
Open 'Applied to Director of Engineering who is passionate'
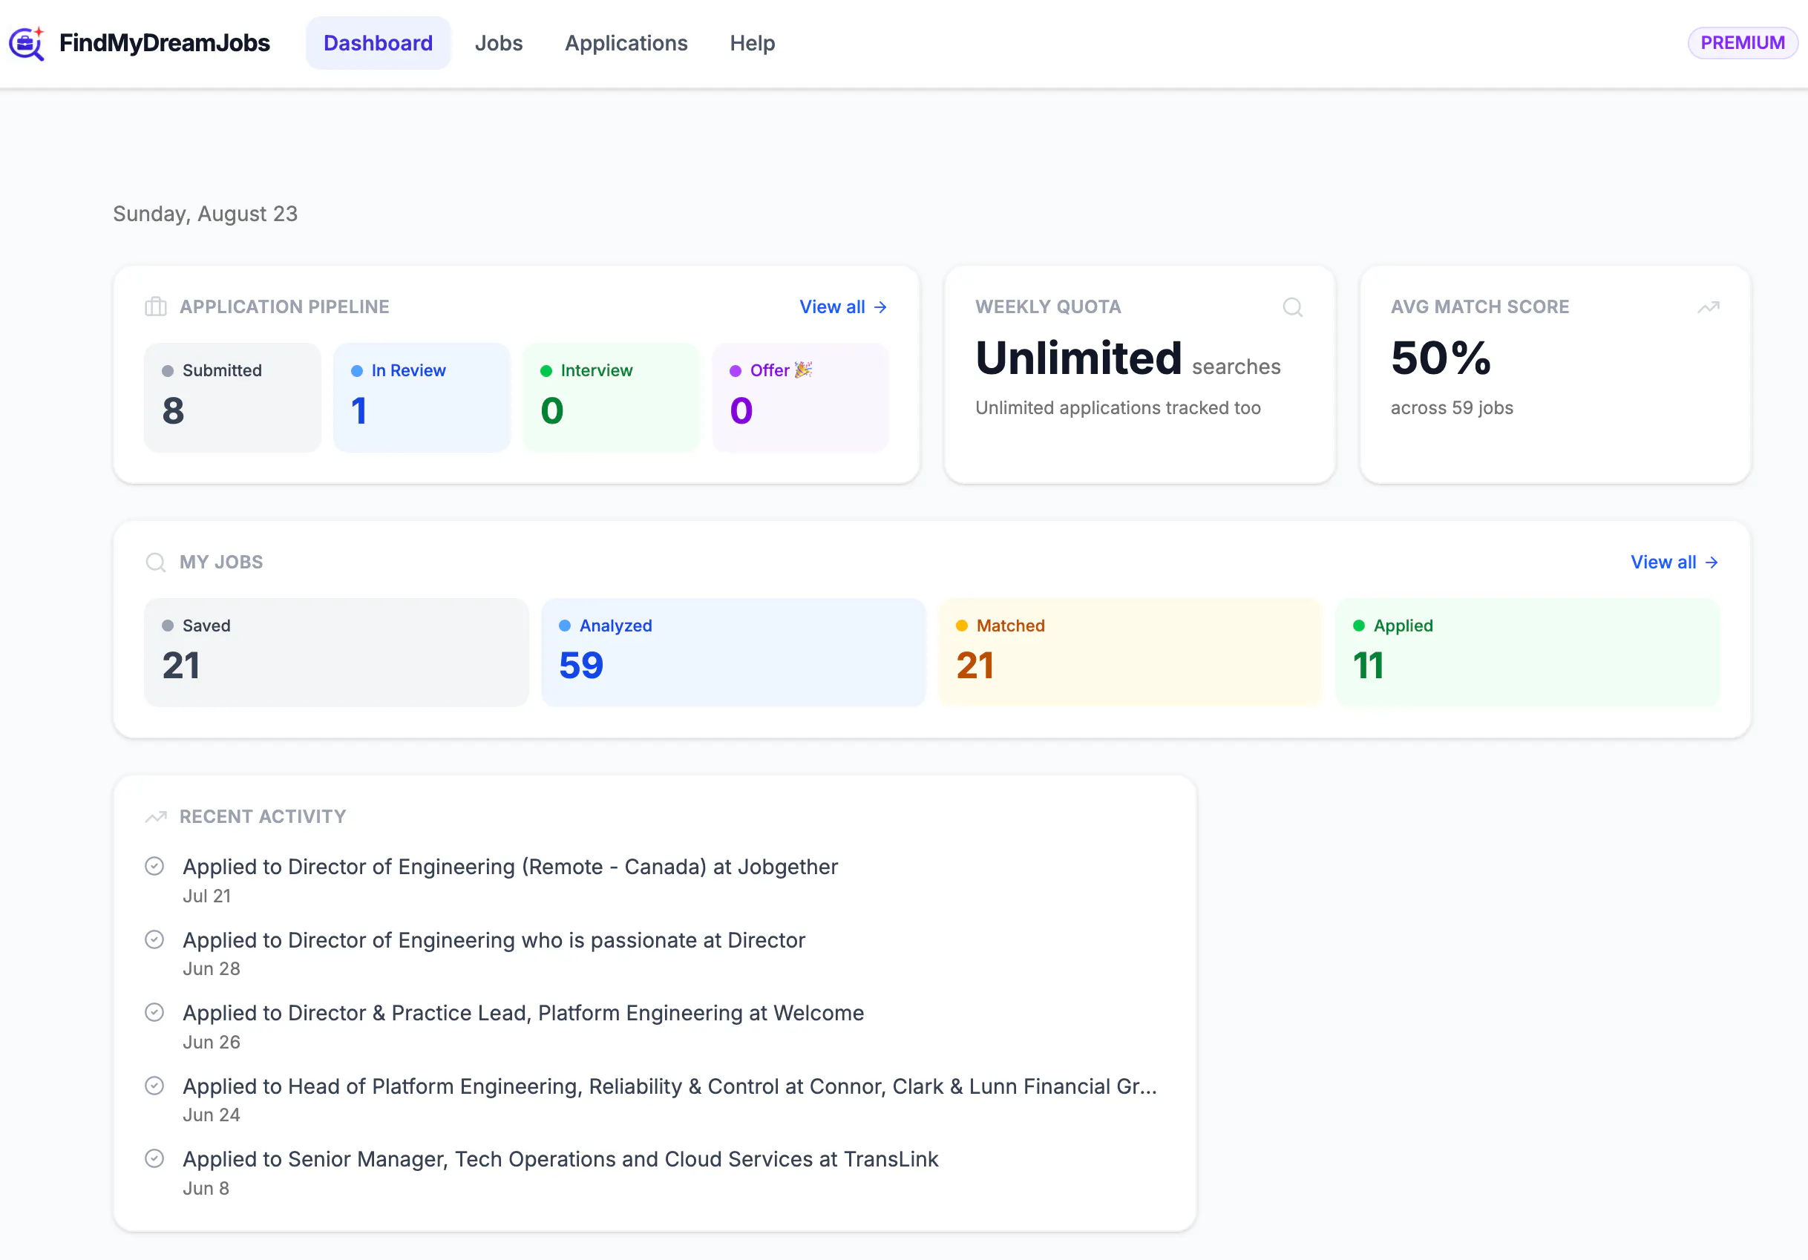pyautogui.click(x=494, y=940)
